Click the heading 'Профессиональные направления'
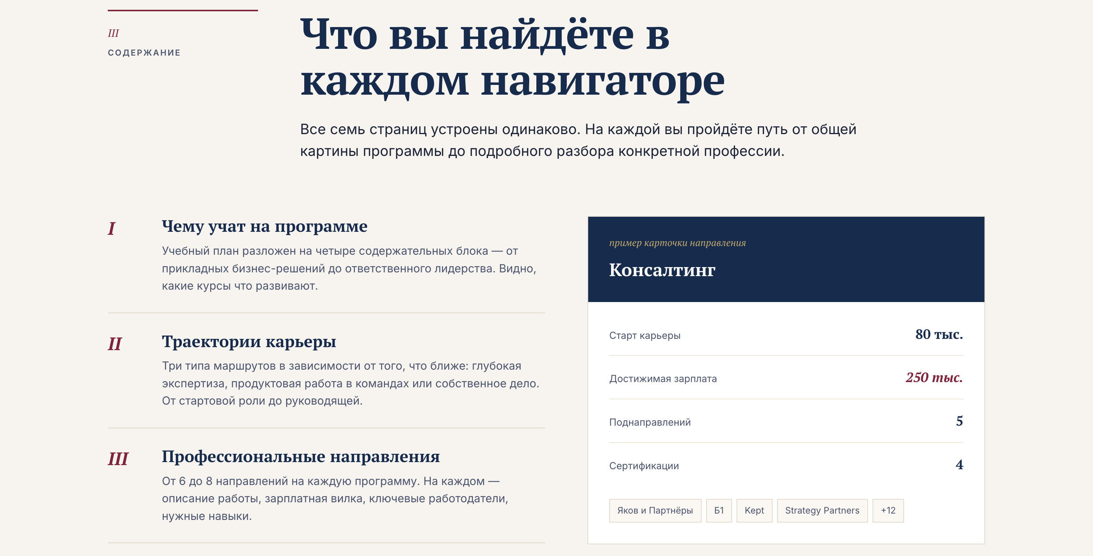This screenshot has height=556, width=1093. point(300,457)
